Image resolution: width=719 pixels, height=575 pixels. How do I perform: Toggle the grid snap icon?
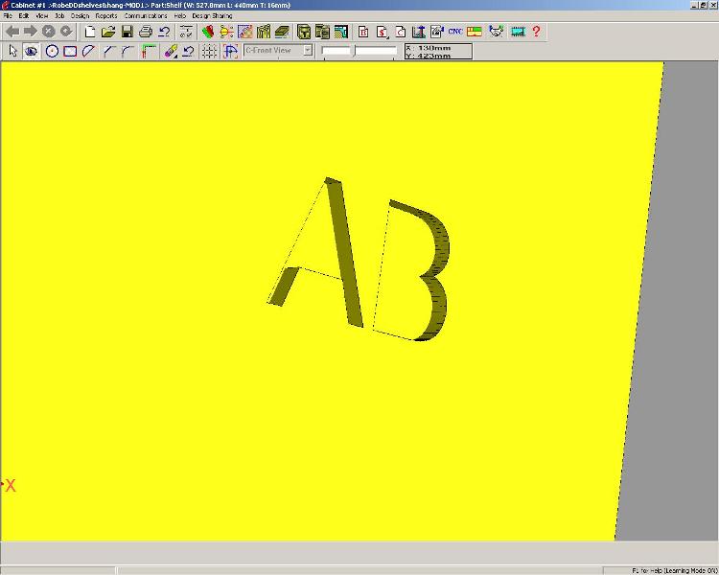point(209,51)
